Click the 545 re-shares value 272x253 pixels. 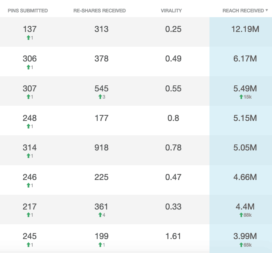102,89
